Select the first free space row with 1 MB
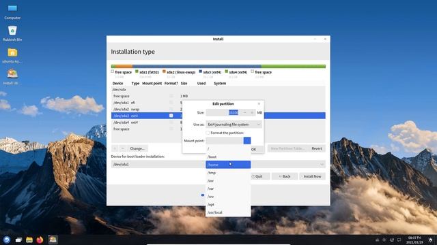This screenshot has height=245, width=437. 218,96
